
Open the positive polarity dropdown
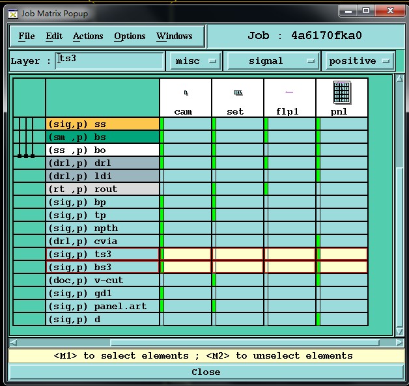[359, 61]
